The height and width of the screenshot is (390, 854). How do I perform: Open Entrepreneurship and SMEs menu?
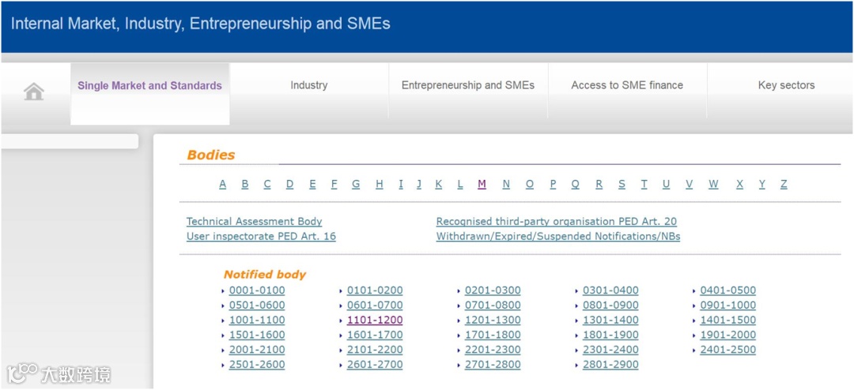[468, 85]
